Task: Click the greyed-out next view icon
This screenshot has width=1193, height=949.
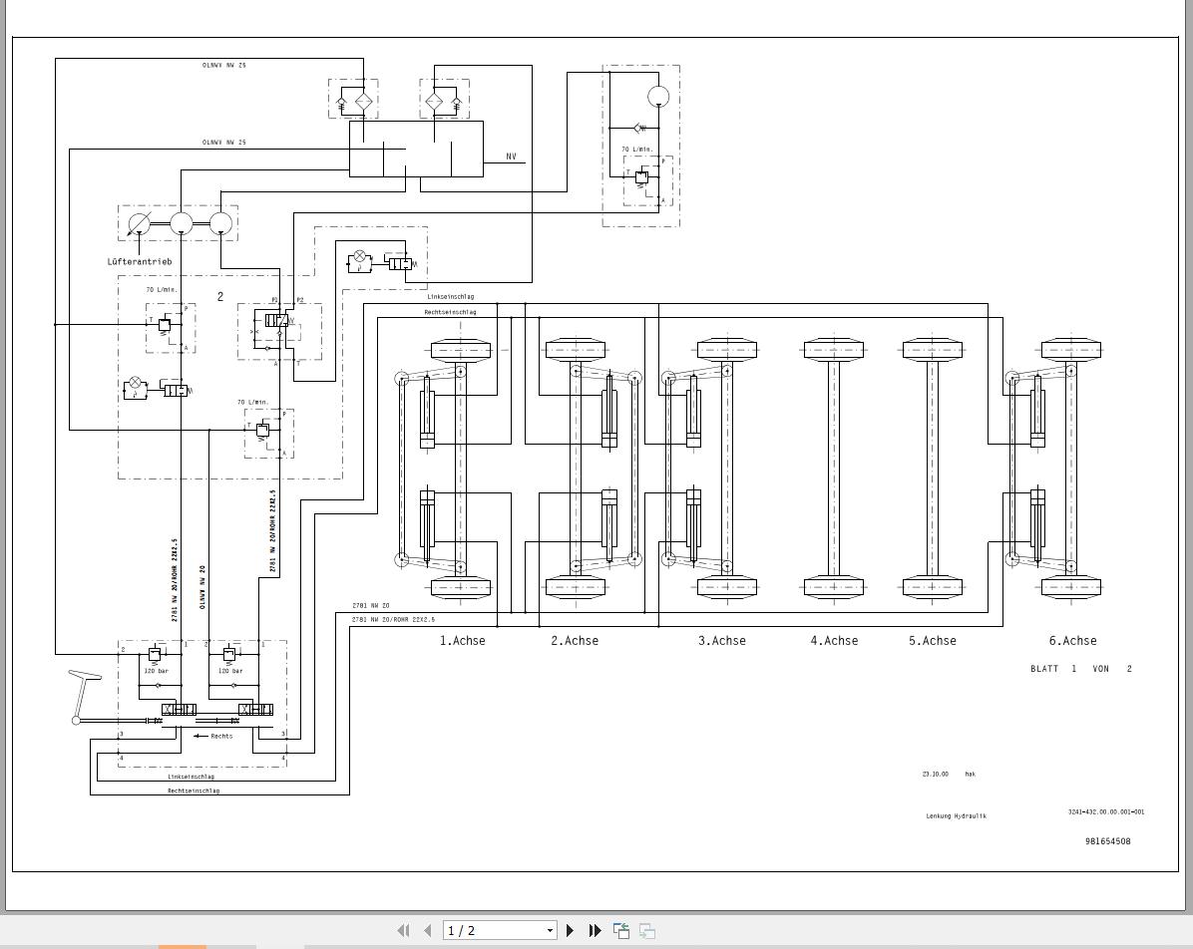Action: click(x=646, y=930)
